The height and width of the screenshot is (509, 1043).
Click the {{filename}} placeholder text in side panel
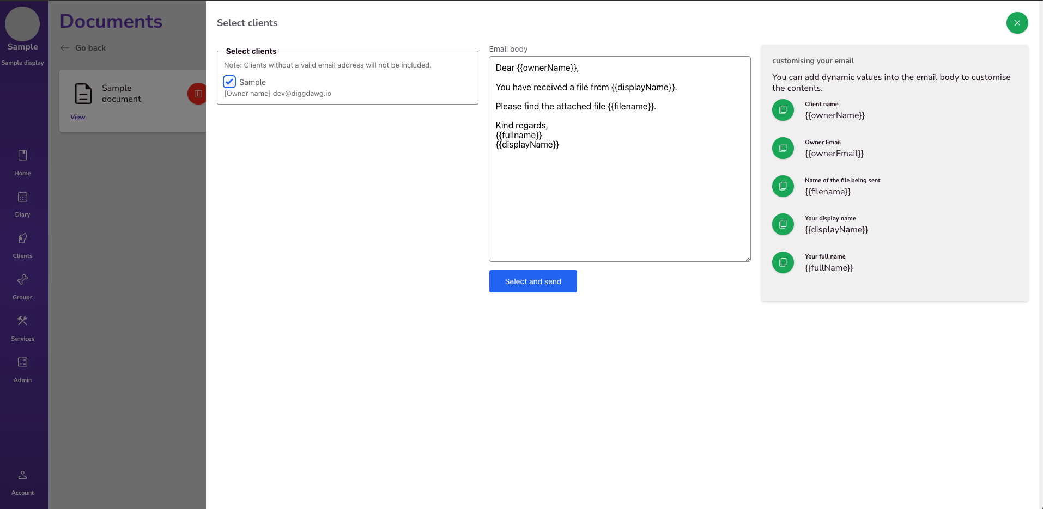(x=828, y=192)
